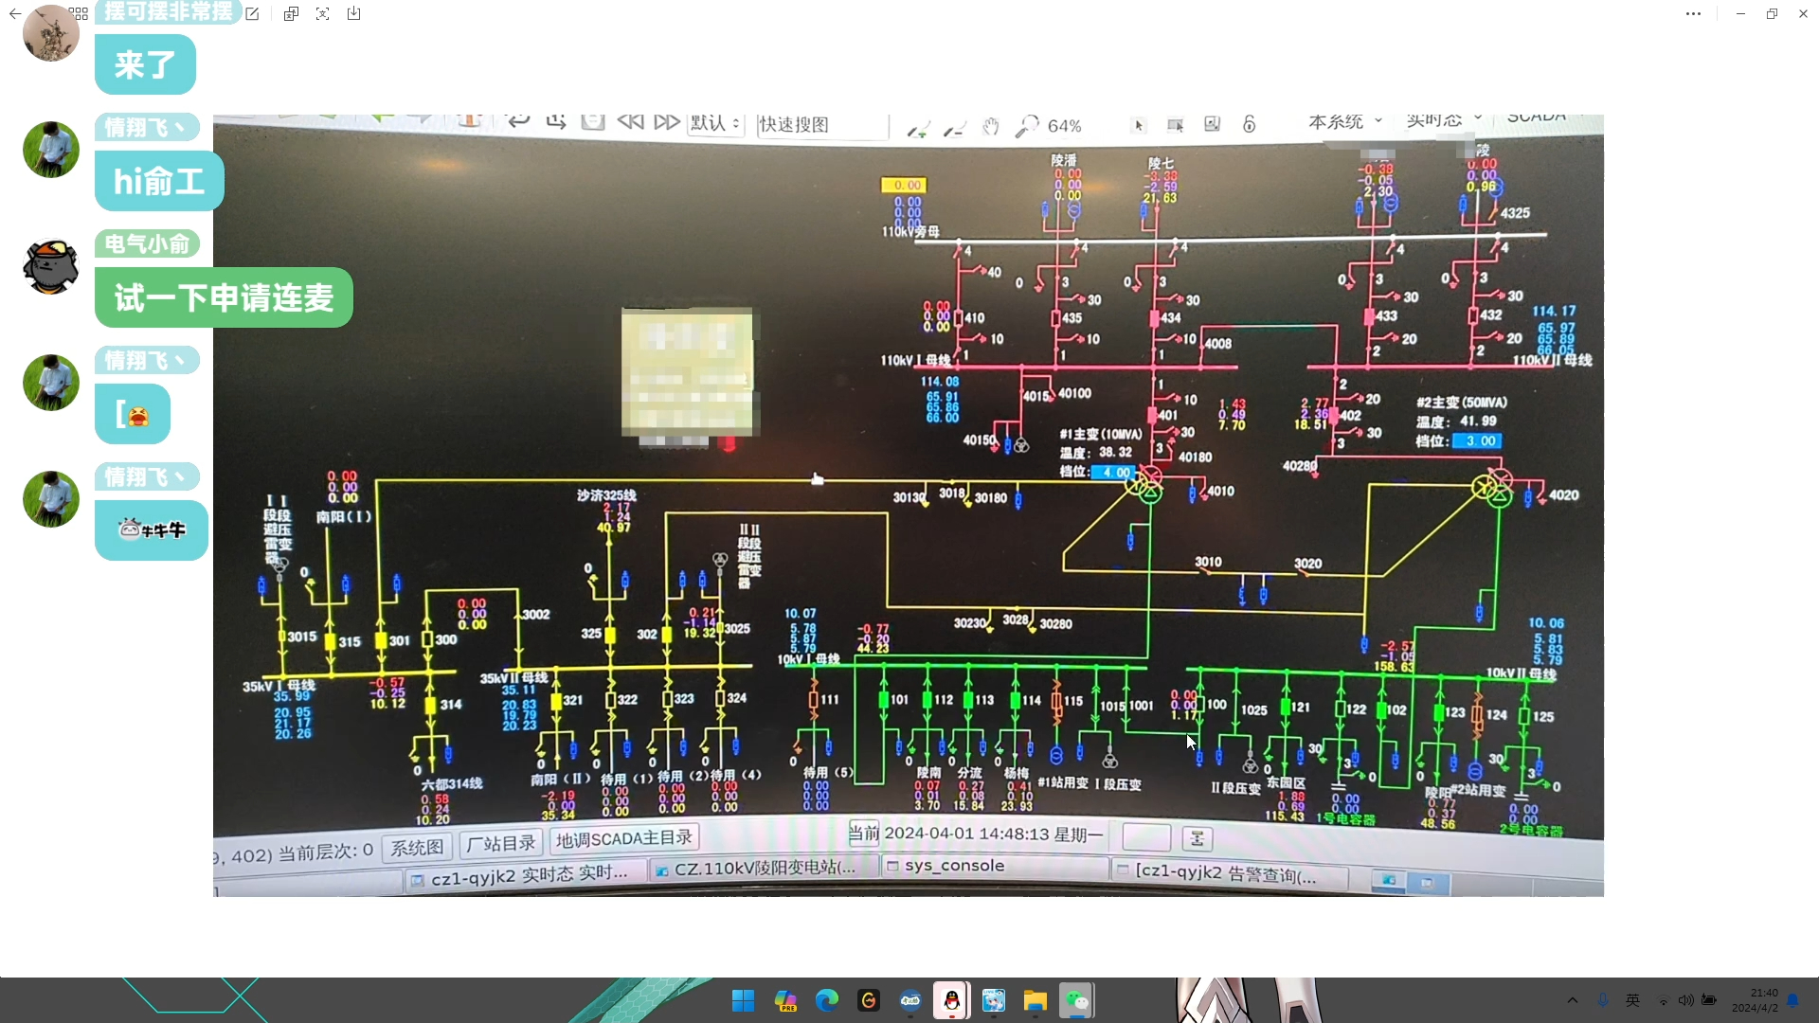Click the edit image pencil icon
Viewport: 1819px width, 1023px height.
(252, 14)
